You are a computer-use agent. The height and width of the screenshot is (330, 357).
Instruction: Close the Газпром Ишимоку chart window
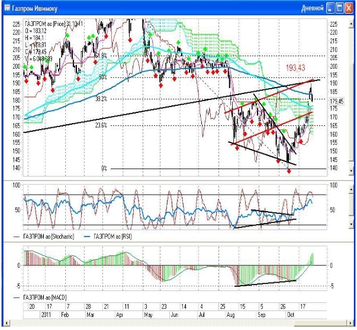point(349,8)
